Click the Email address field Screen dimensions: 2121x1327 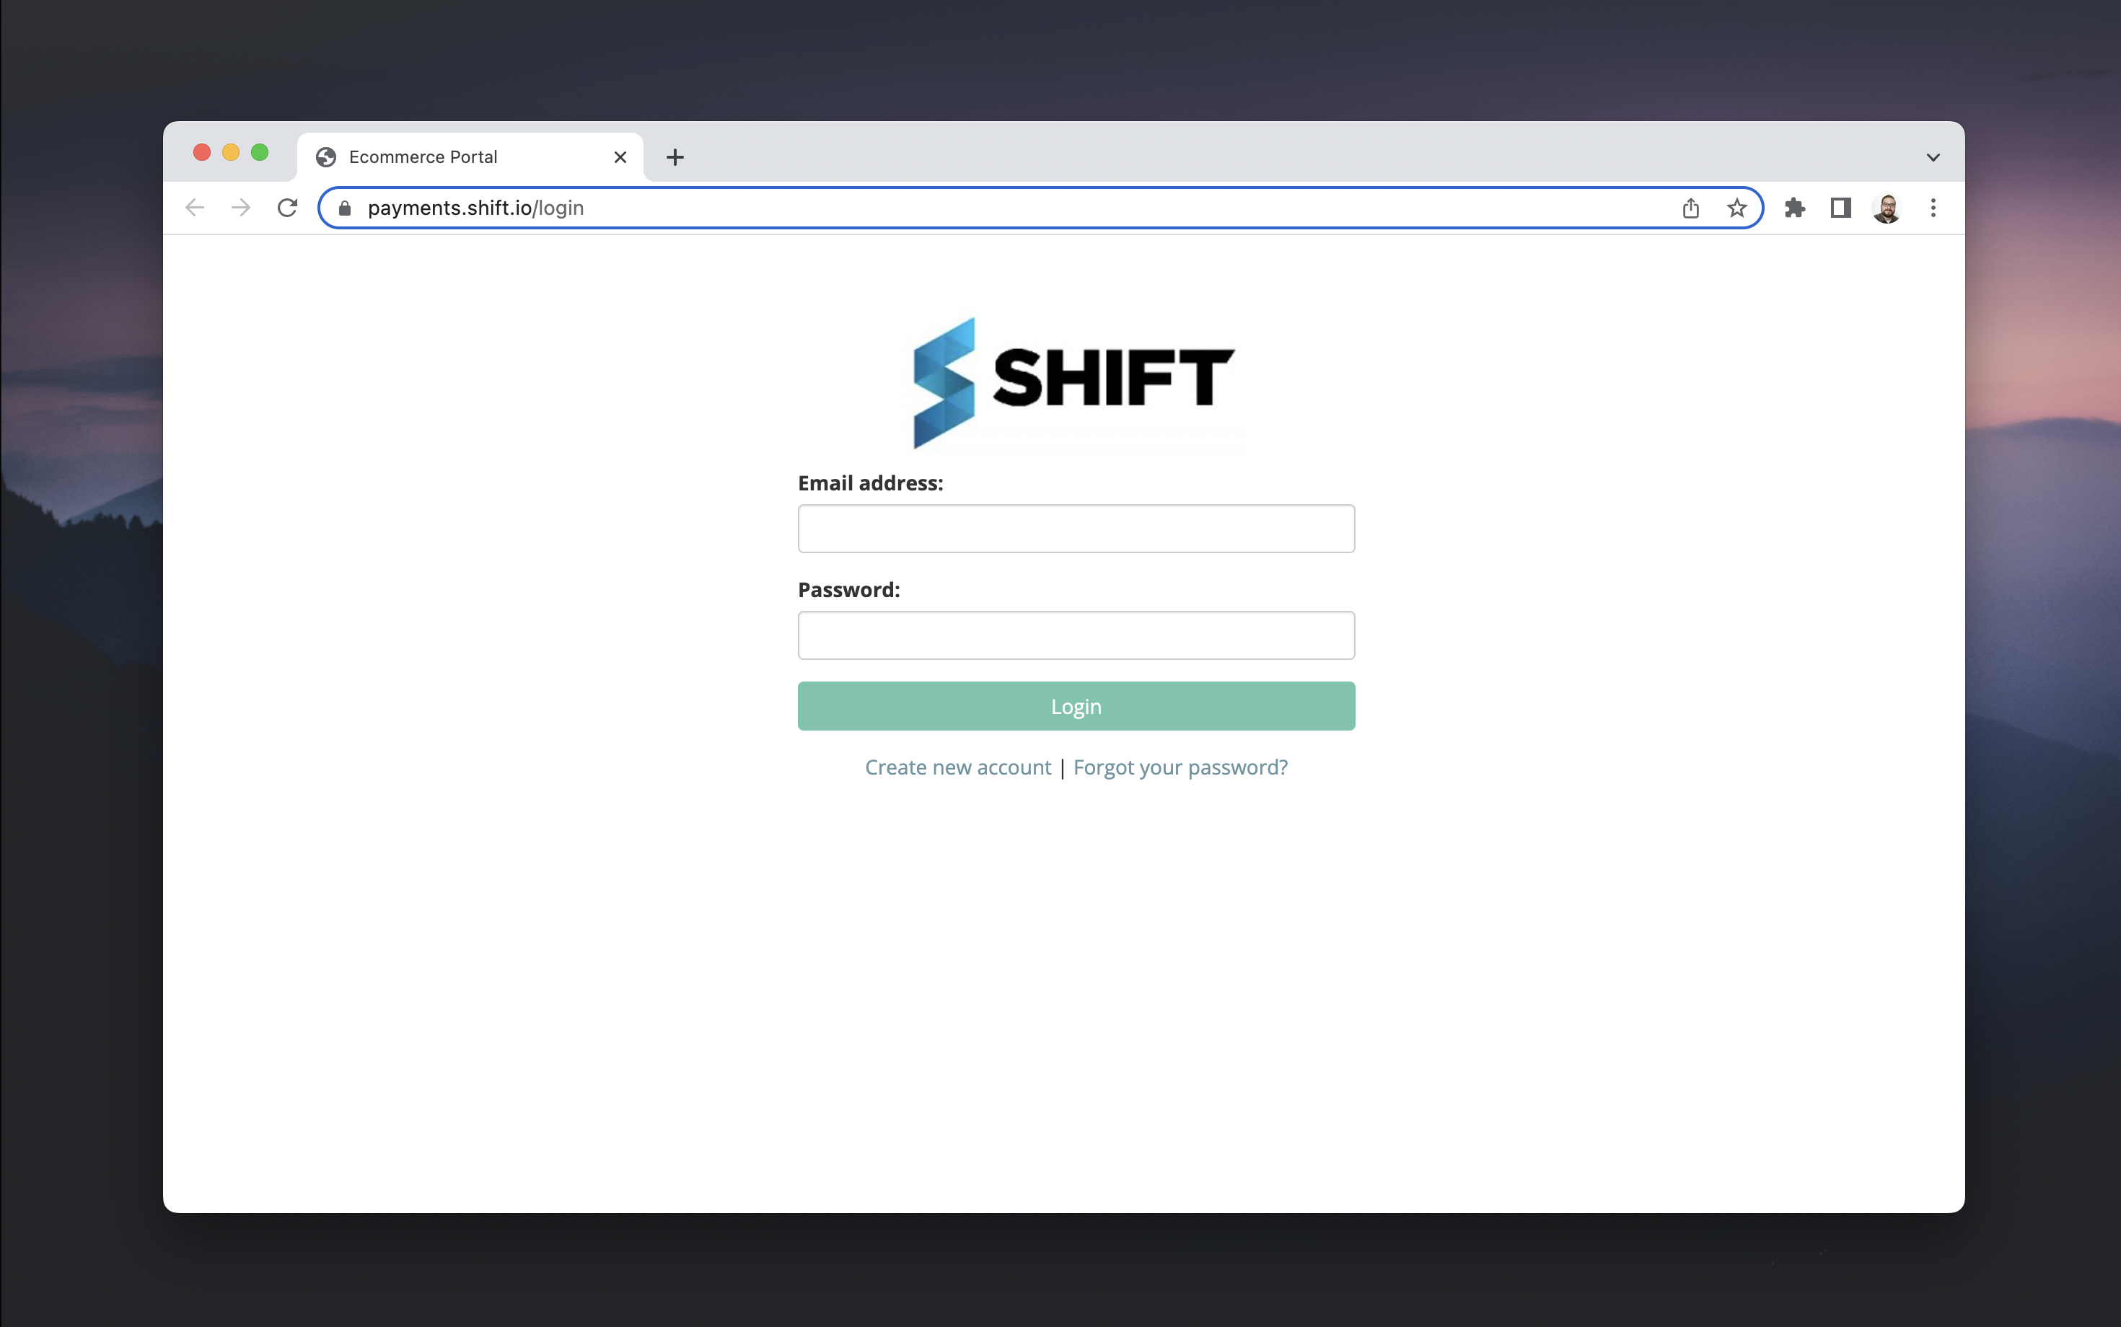point(1076,529)
